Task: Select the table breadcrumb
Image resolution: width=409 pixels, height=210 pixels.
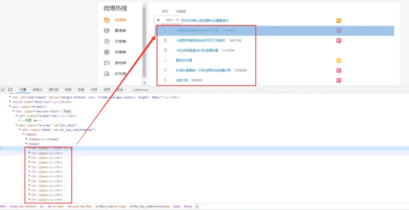Action: 176,206
